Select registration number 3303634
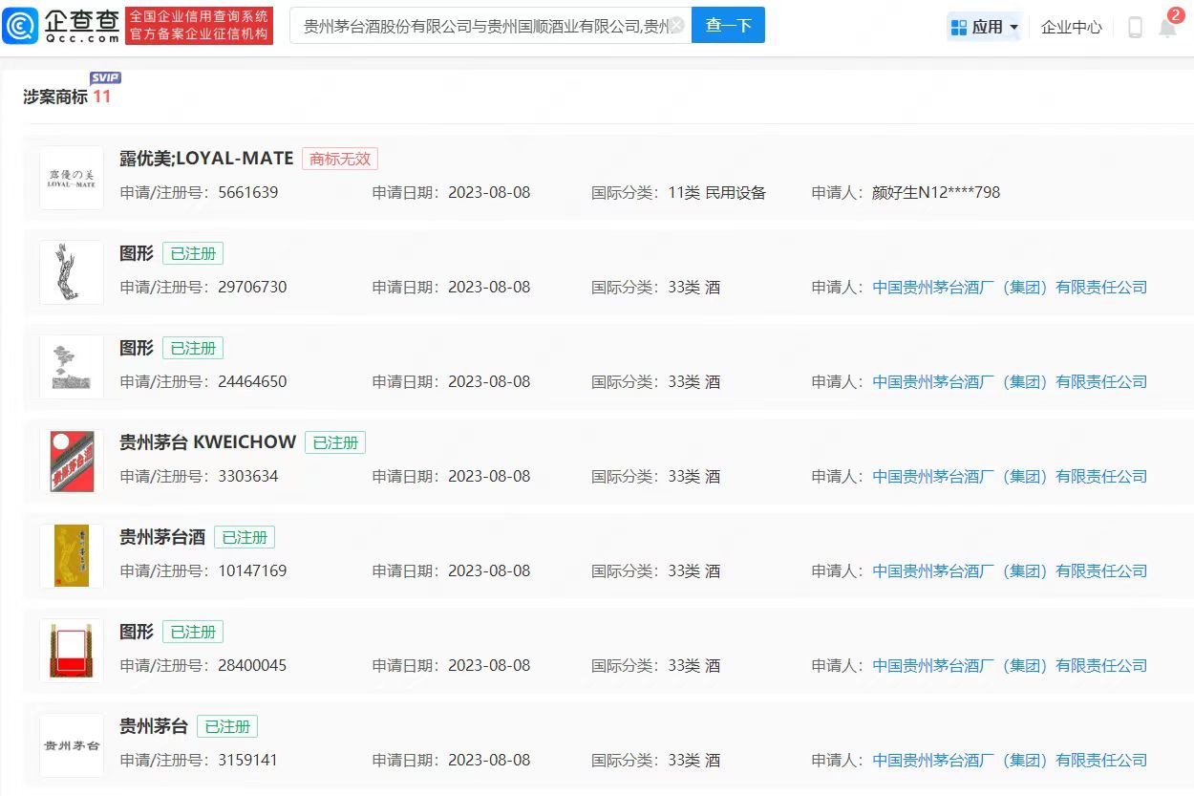Screen dimensions: 1194x796 pos(248,476)
